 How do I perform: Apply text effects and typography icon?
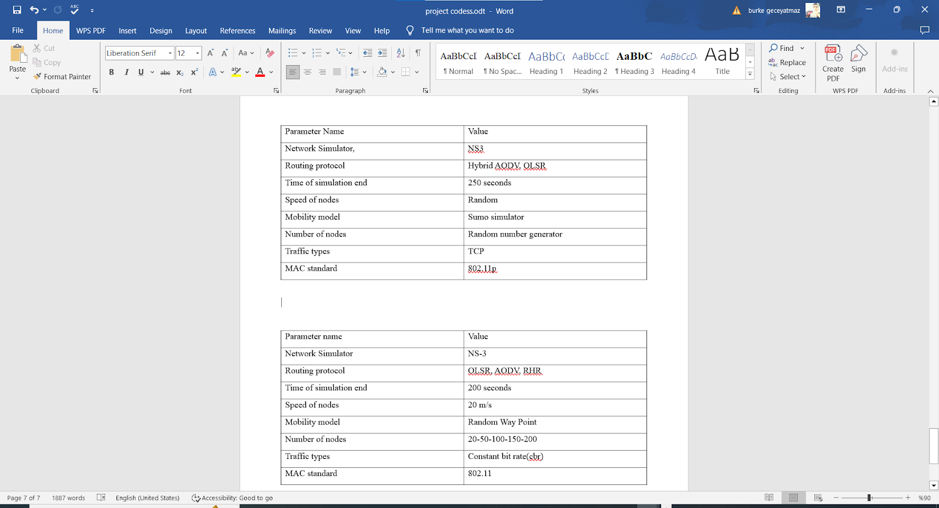point(213,72)
